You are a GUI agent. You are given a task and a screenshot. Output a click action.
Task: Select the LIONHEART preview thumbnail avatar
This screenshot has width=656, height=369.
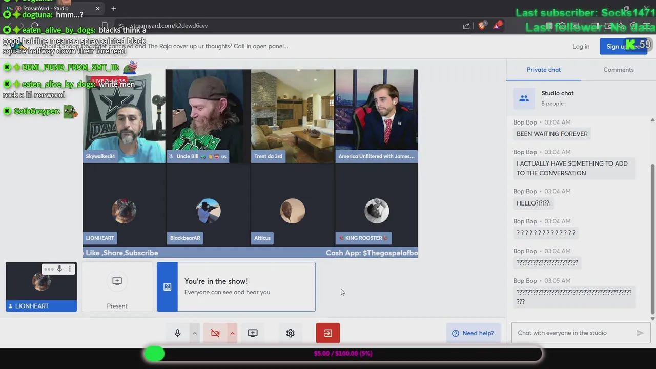[x=42, y=281]
